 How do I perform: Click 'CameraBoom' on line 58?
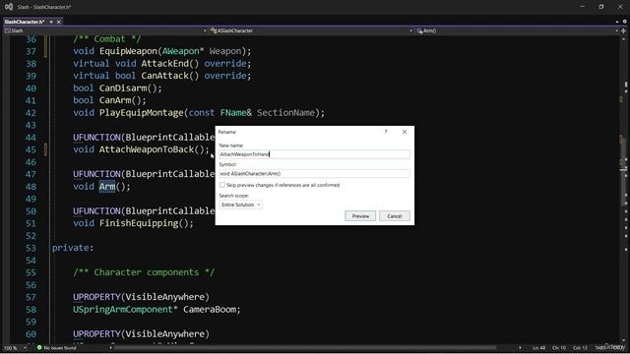point(210,310)
